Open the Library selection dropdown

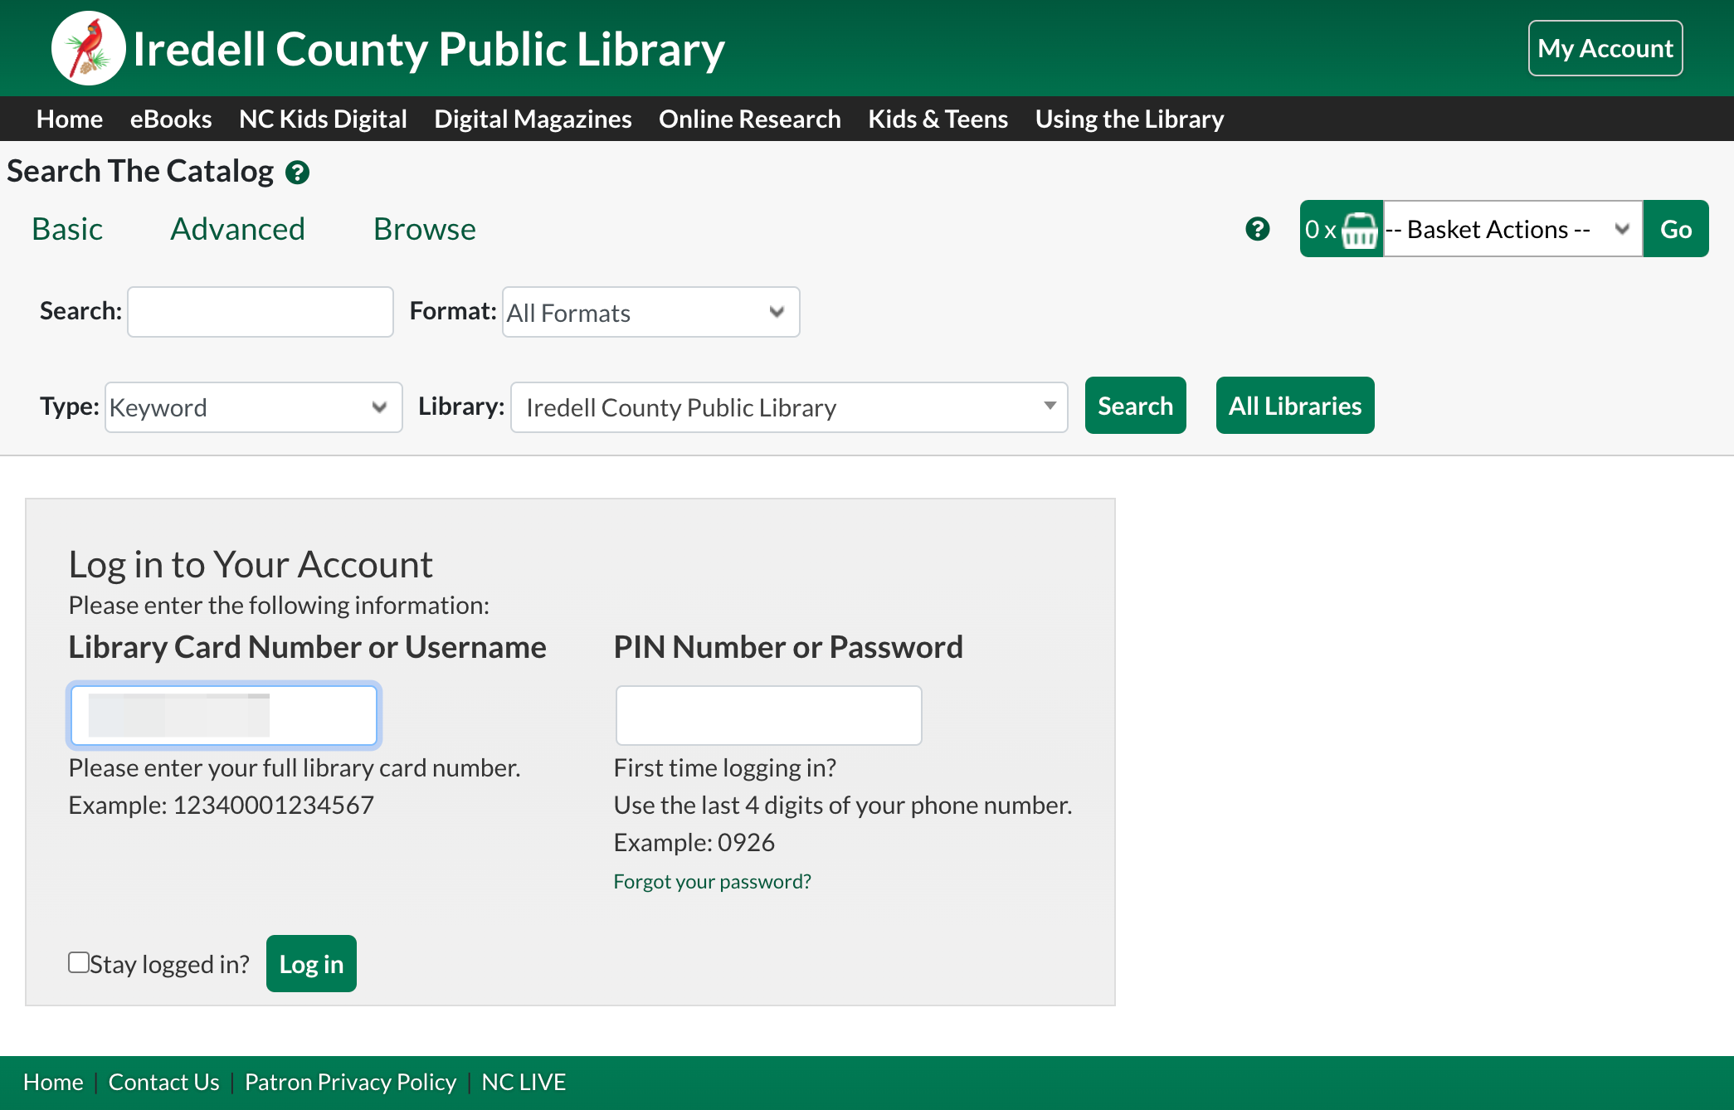[789, 407]
